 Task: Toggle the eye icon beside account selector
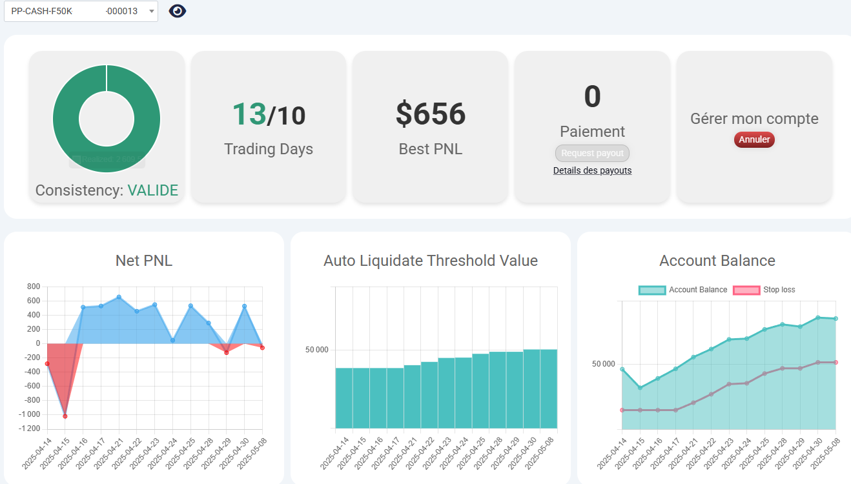(x=177, y=11)
